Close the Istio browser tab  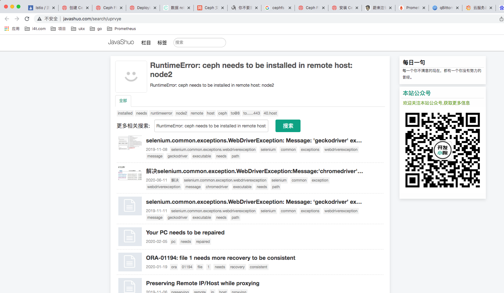pos(54,8)
